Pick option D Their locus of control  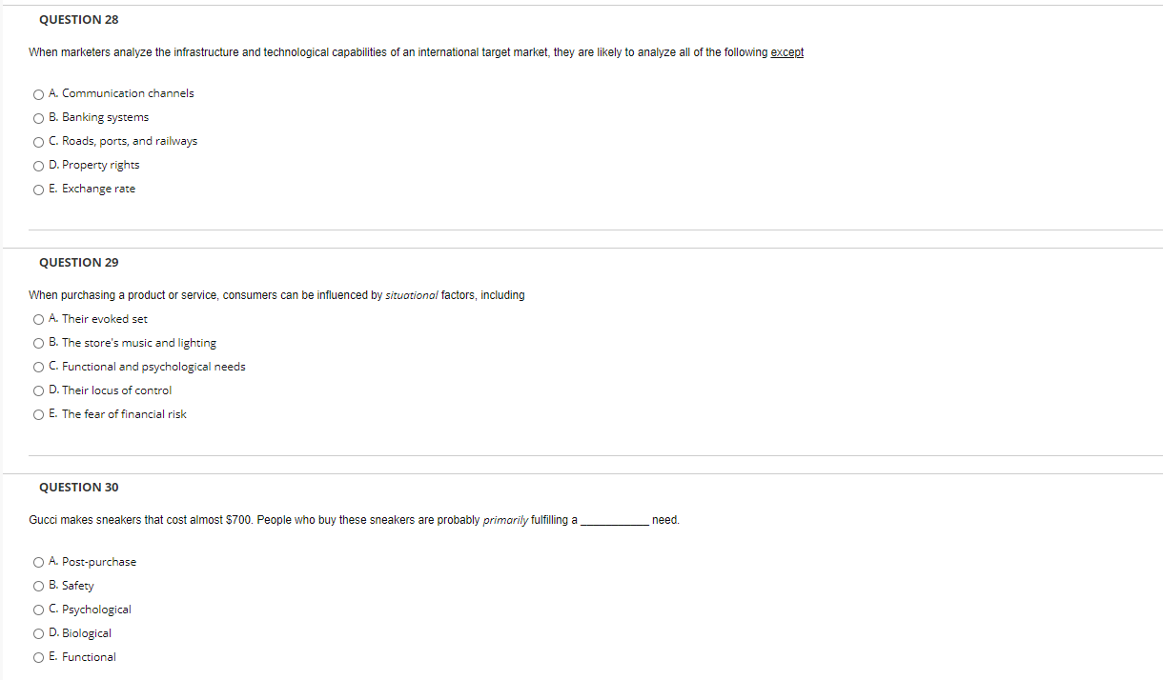click(38, 390)
